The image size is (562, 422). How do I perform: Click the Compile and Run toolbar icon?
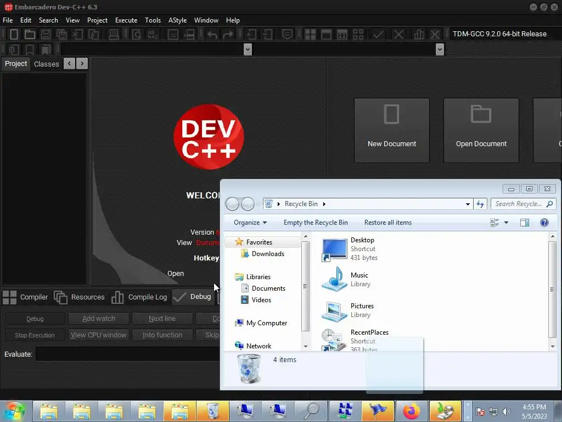point(342,35)
